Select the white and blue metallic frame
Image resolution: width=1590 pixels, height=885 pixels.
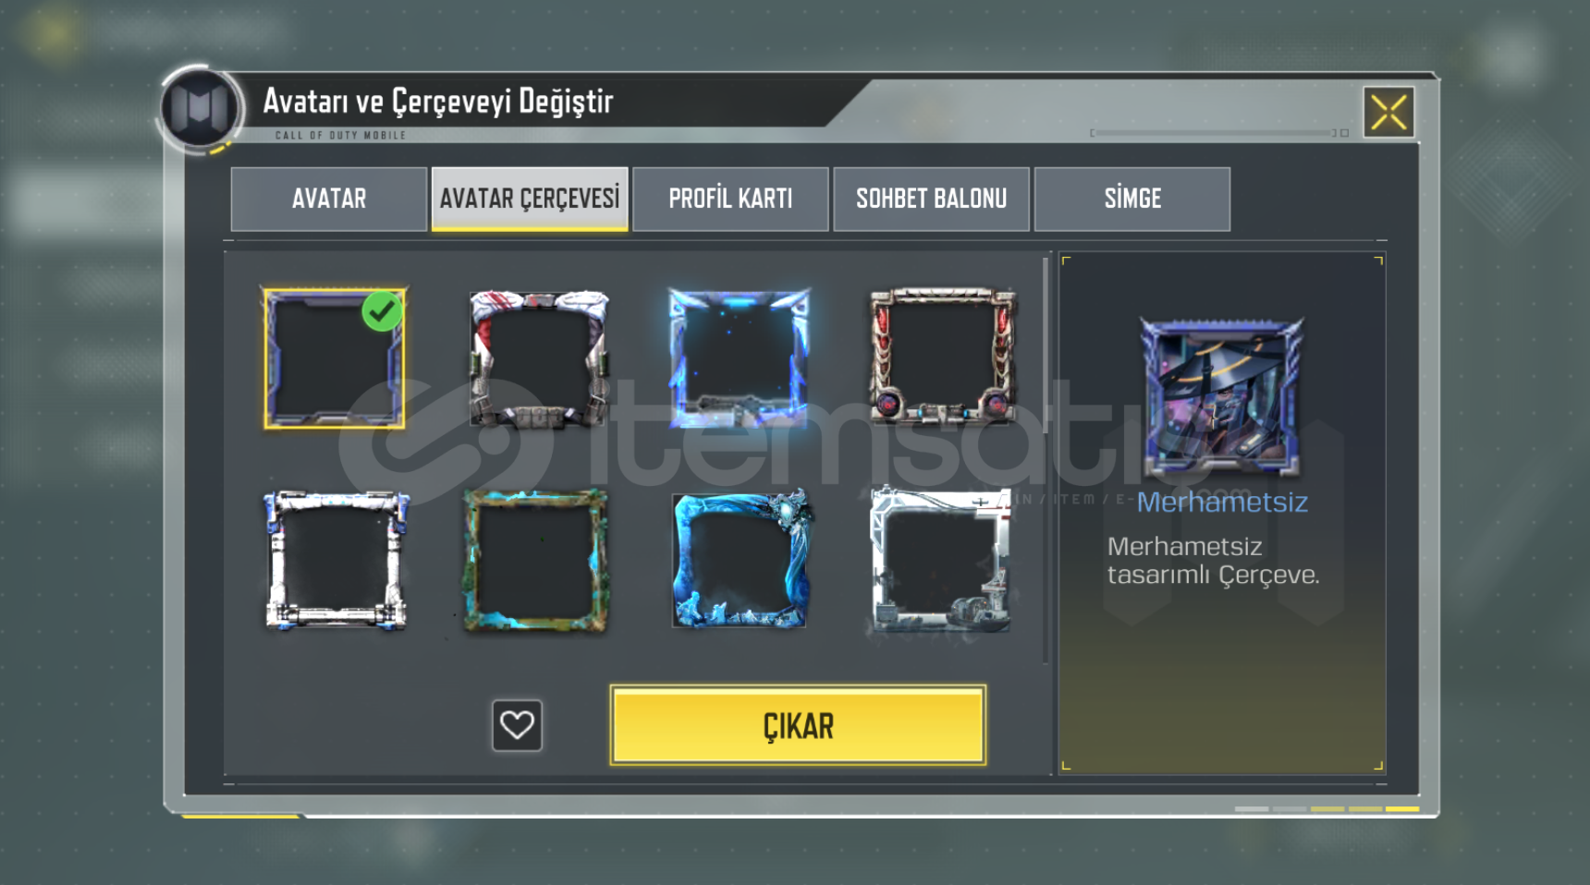point(336,561)
